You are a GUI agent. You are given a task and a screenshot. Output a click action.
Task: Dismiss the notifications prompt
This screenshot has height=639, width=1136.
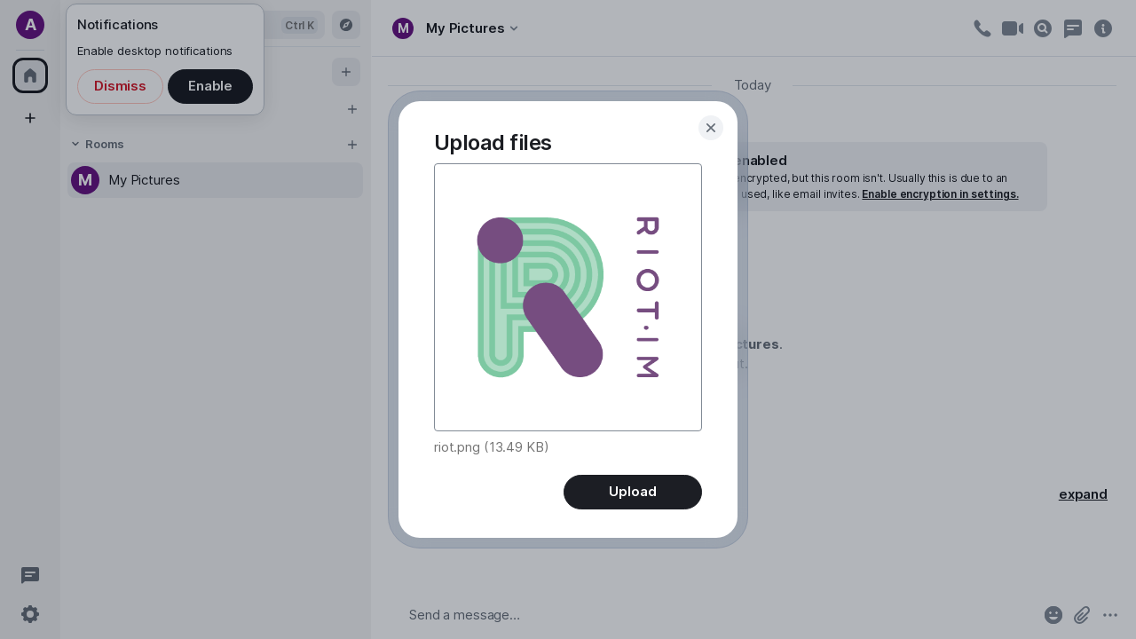pos(120,86)
